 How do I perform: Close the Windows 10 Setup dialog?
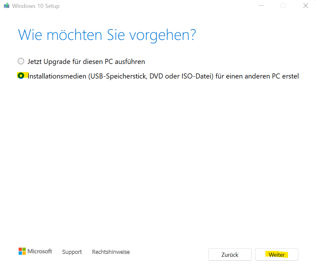tap(306, 6)
